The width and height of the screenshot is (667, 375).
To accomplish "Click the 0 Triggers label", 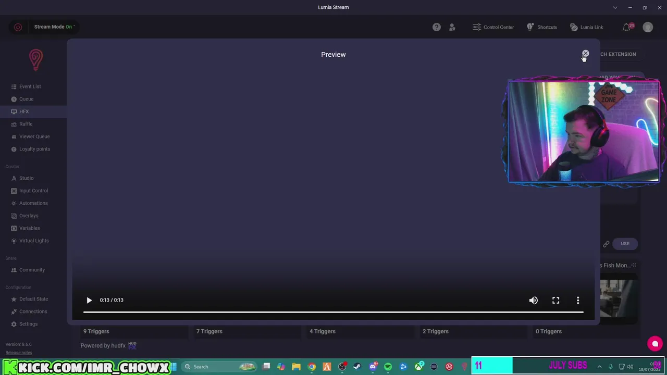I will (x=549, y=331).
